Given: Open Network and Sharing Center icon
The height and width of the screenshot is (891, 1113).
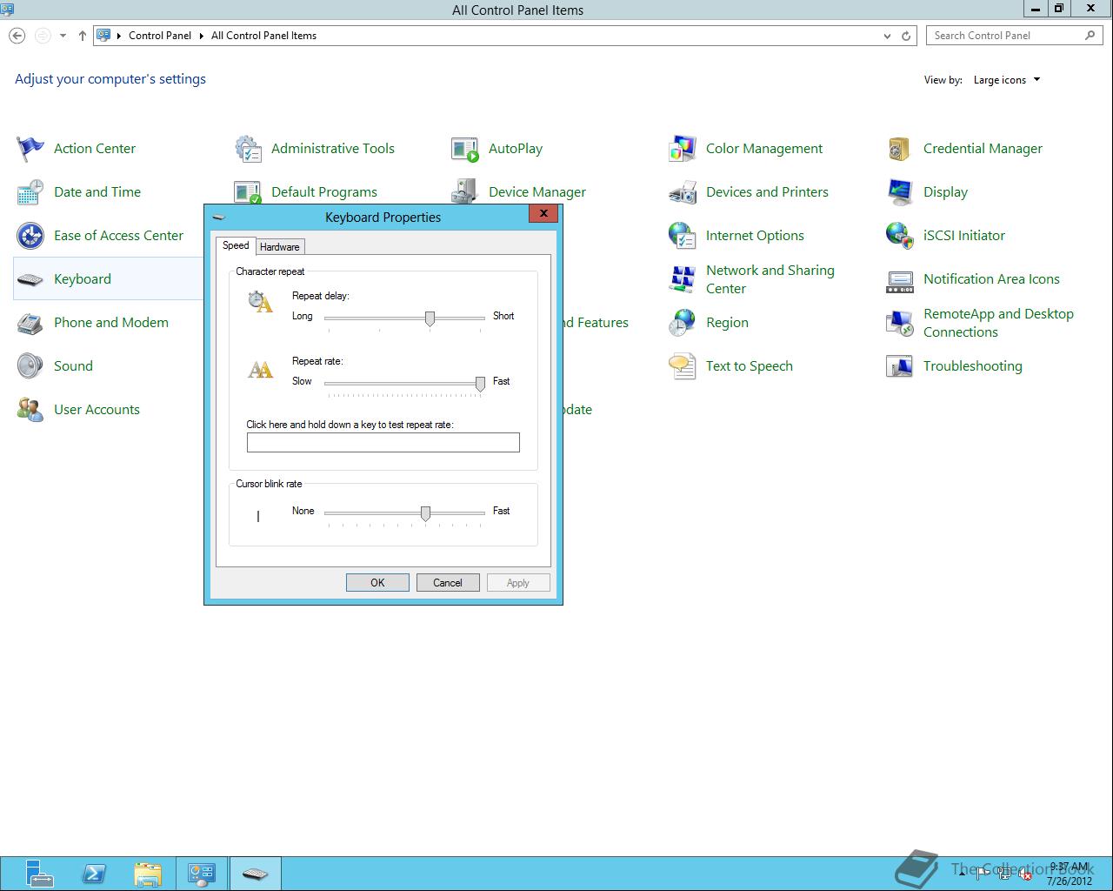Looking at the screenshot, I should [x=683, y=279].
